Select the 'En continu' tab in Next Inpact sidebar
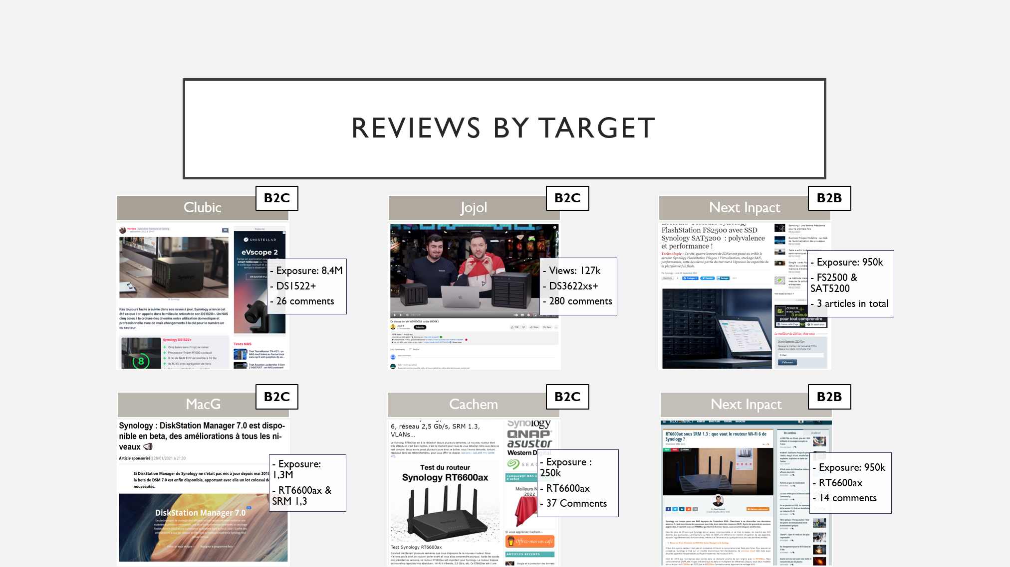 (x=790, y=433)
